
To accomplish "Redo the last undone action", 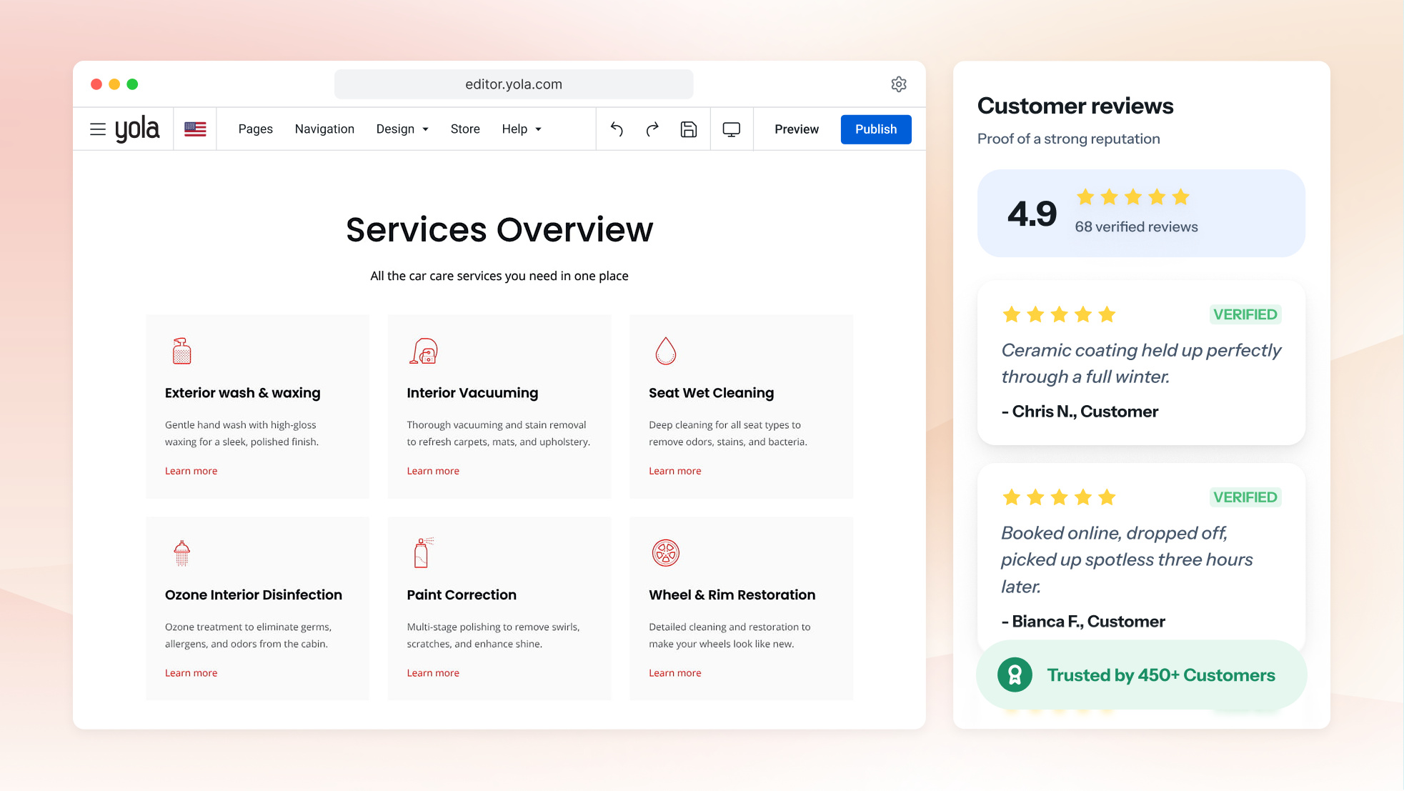I will 652,129.
